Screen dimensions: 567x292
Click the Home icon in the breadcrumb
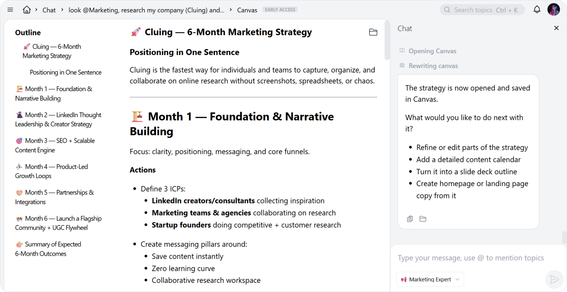point(27,9)
